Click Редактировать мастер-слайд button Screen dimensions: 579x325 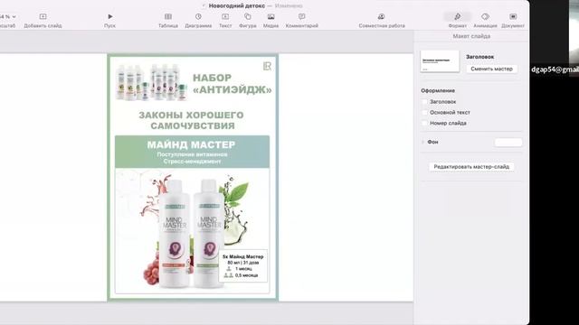pyautogui.click(x=471, y=167)
